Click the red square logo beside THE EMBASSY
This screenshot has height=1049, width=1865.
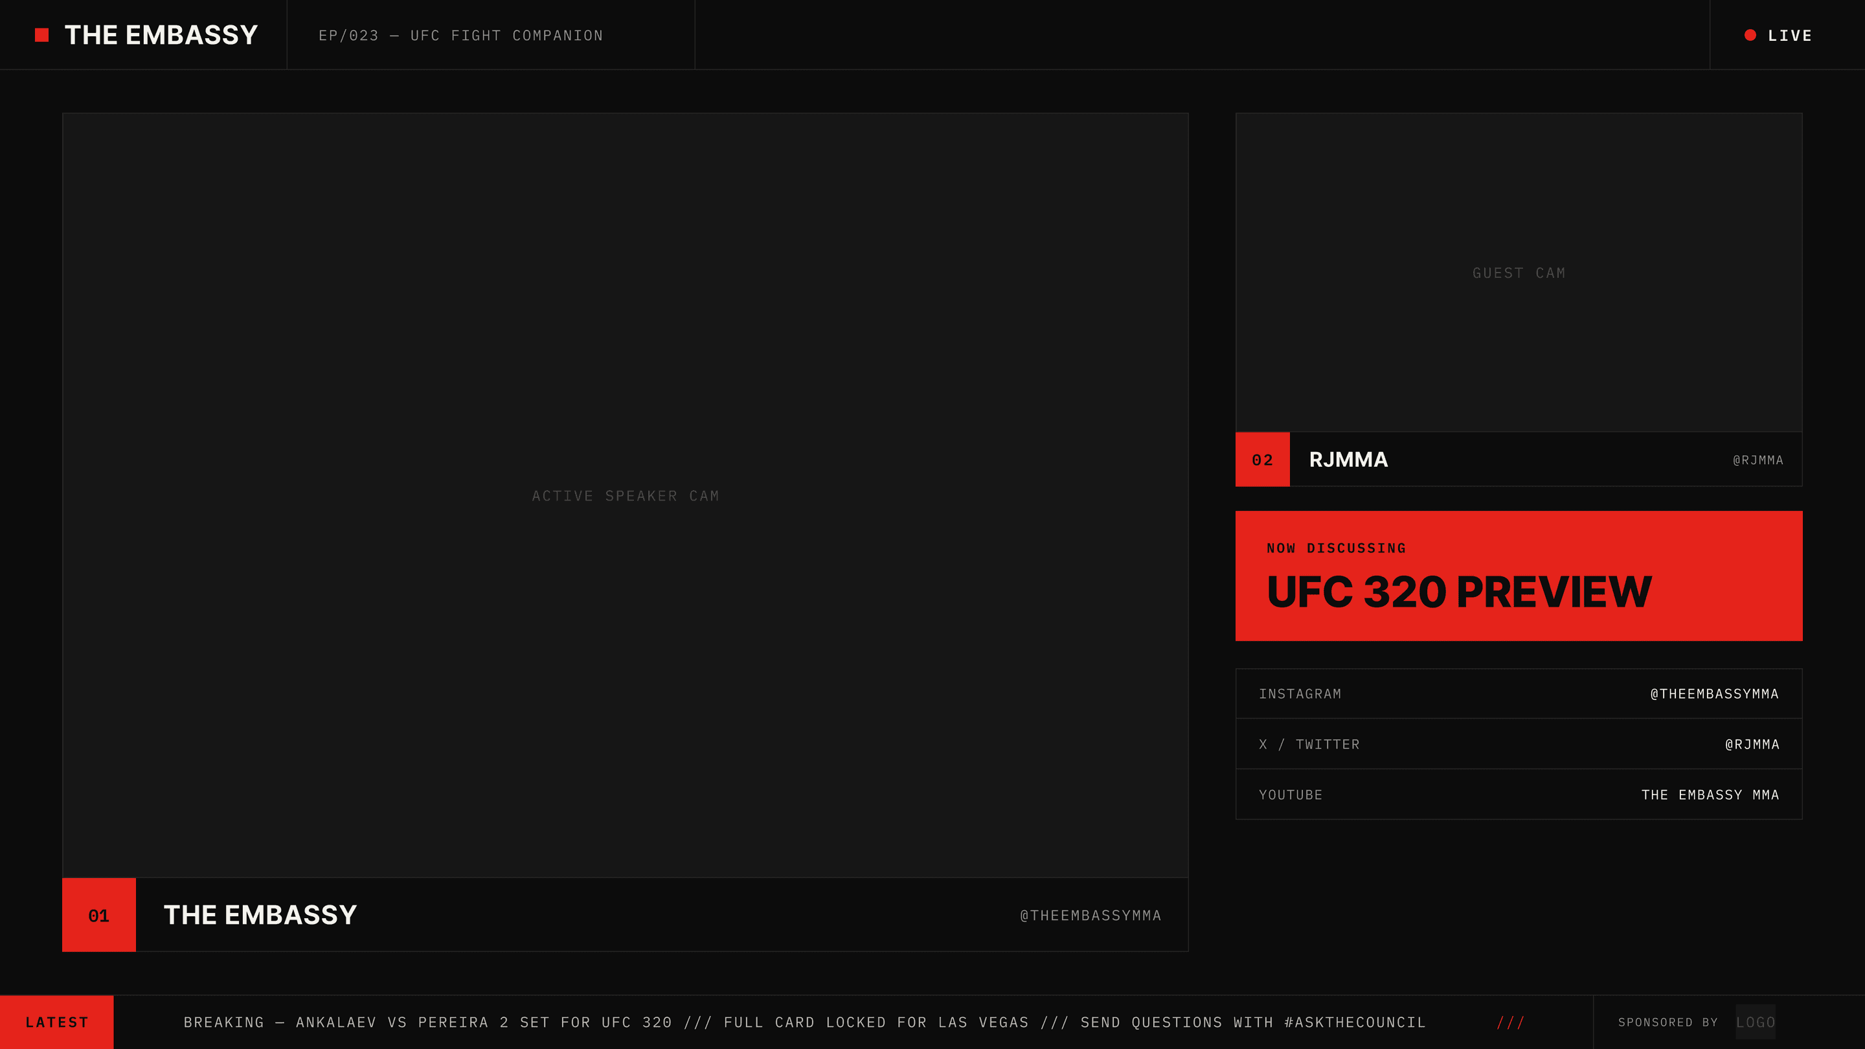click(x=42, y=35)
